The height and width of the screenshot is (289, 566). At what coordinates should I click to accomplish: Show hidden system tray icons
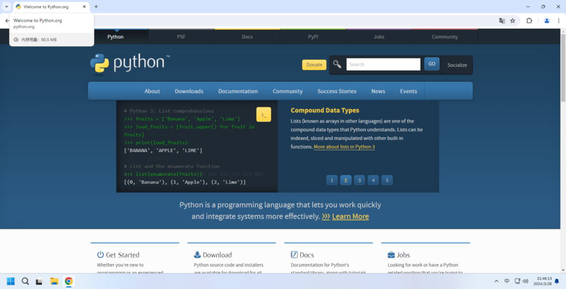click(496, 281)
